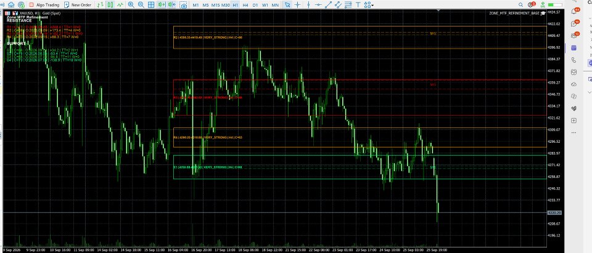
Task: Click the 4422.02 price scale value
Action: pos(554,24)
